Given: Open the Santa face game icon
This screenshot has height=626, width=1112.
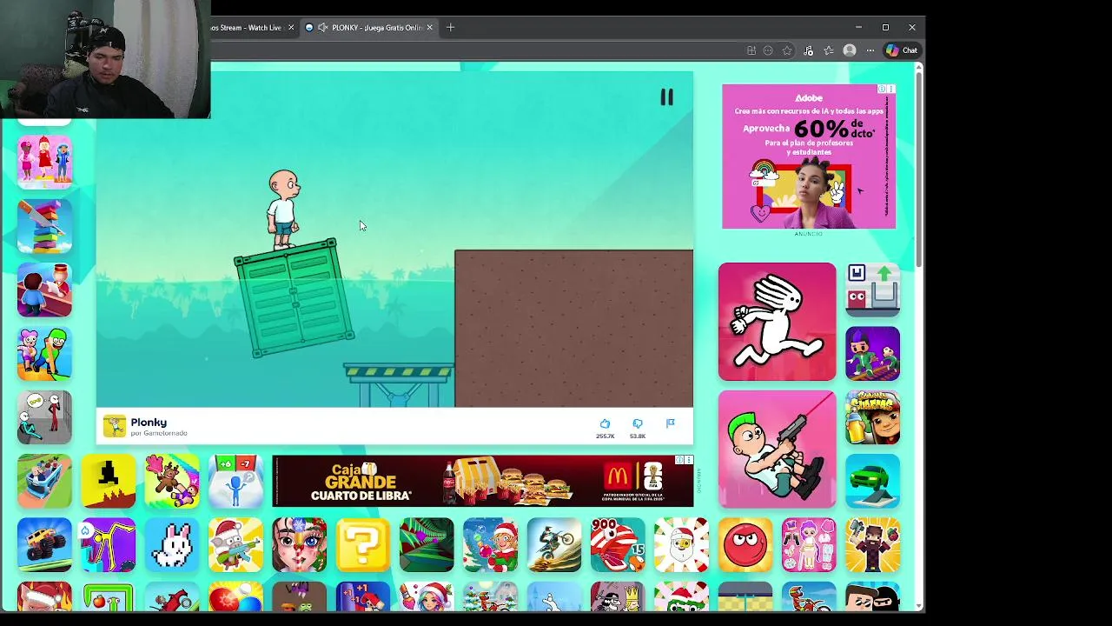Looking at the screenshot, I should click(x=681, y=545).
